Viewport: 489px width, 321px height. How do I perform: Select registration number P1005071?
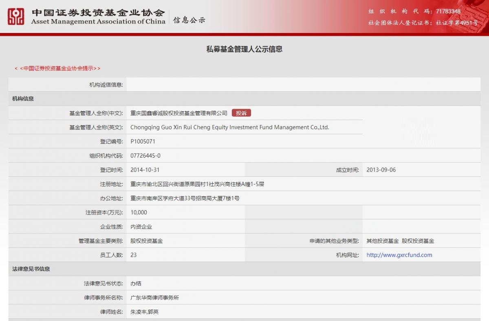point(143,141)
